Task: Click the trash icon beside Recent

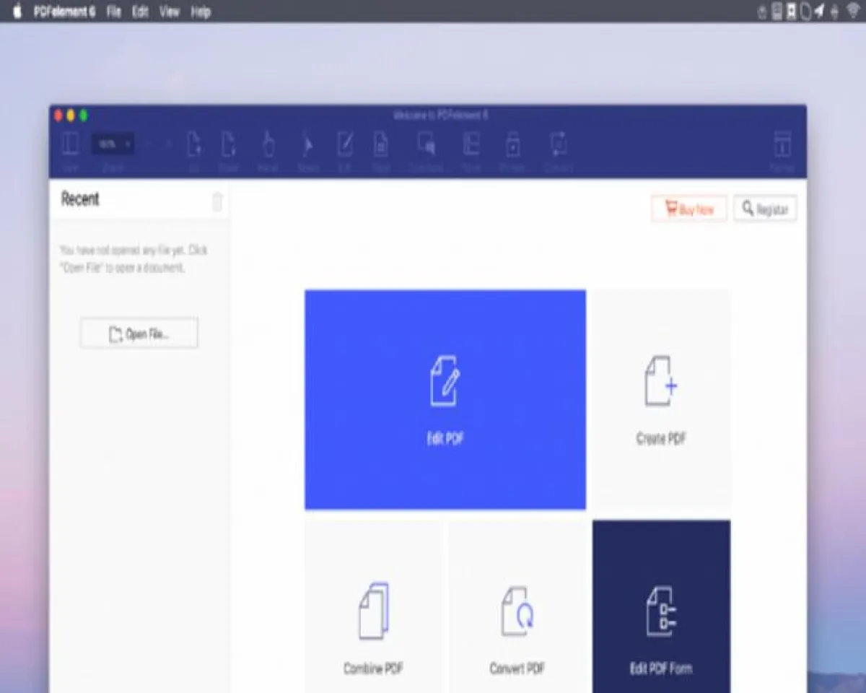Action: pyautogui.click(x=217, y=201)
